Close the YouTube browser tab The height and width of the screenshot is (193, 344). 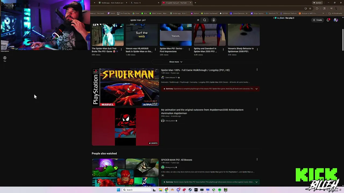pos(191,3)
